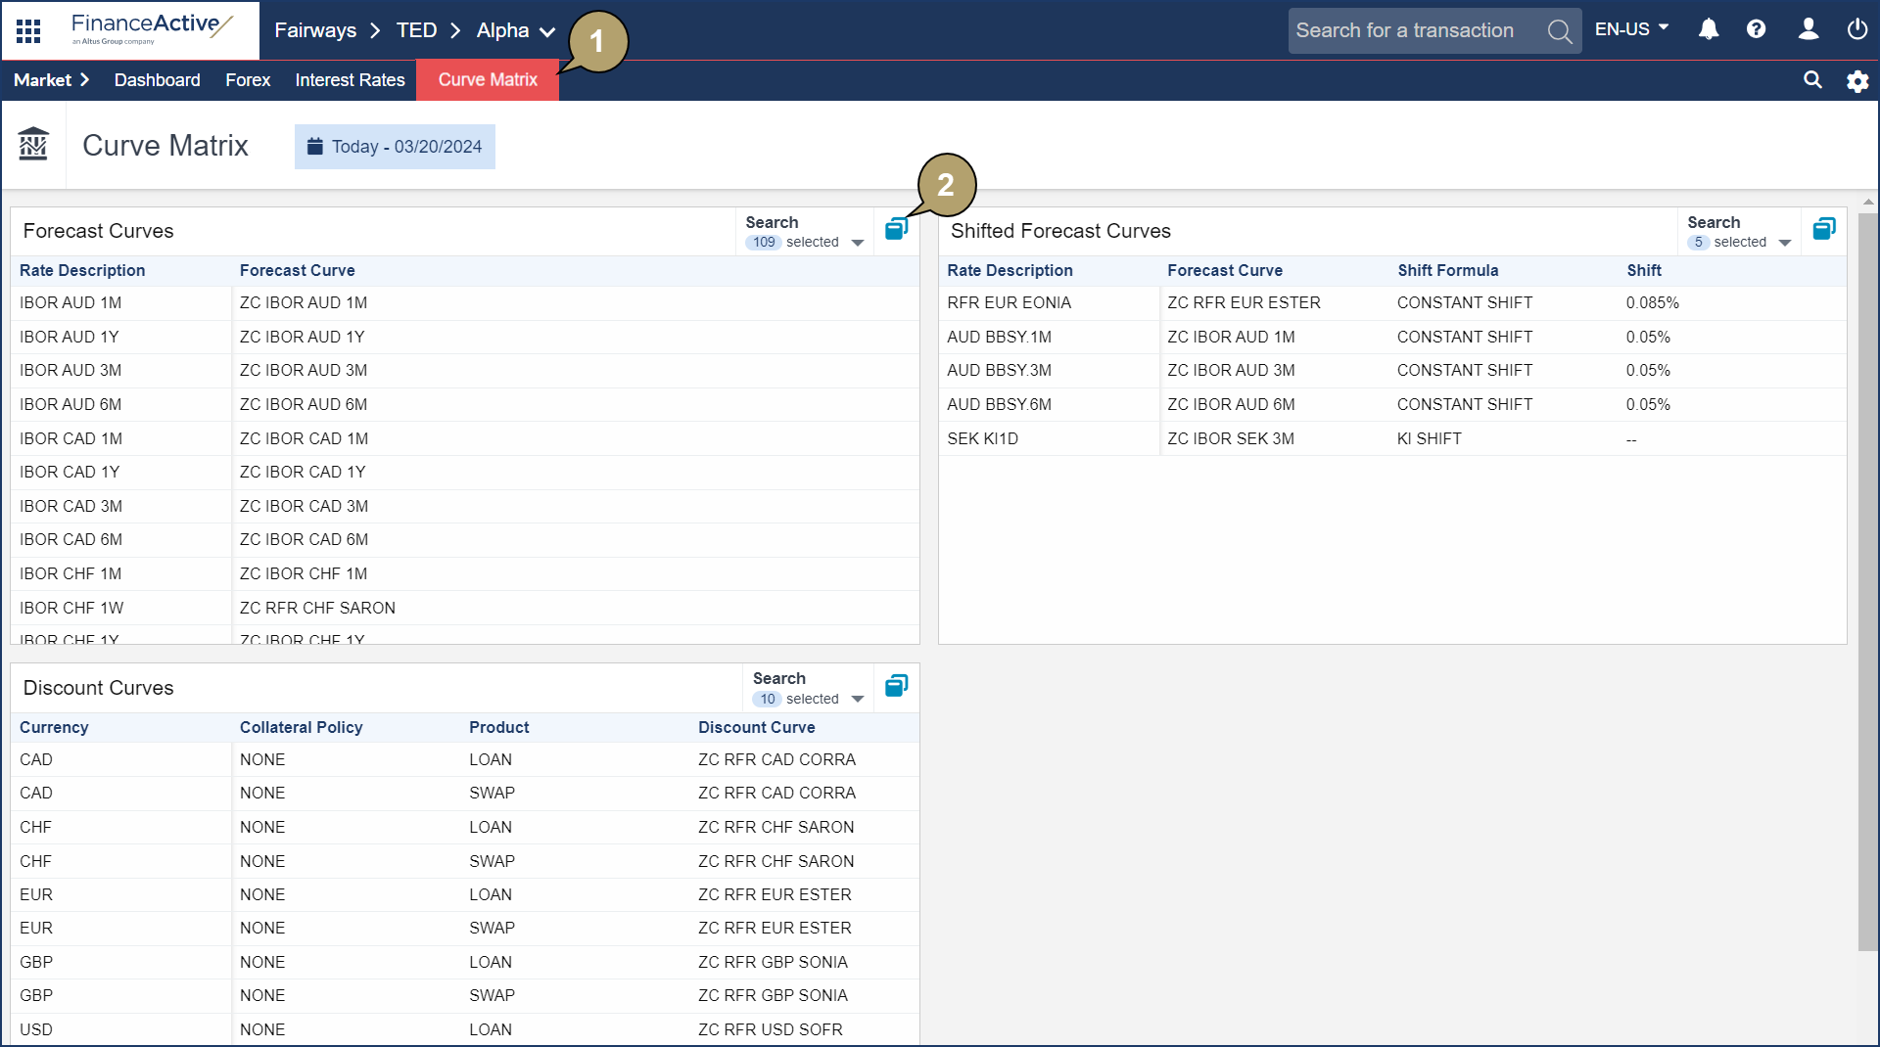Select the AUD BBSY.1M row
Image resolution: width=1880 pixels, height=1047 pixels.
click(x=1392, y=337)
